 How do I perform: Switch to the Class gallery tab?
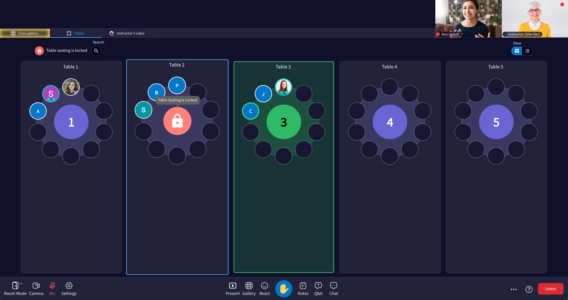[25, 33]
